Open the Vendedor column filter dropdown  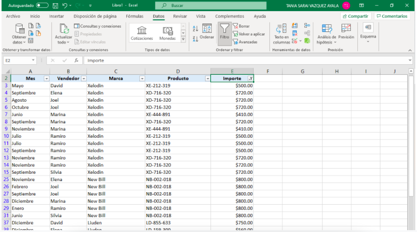click(84, 79)
